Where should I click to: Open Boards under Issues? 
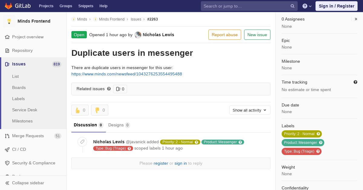click(x=19, y=87)
